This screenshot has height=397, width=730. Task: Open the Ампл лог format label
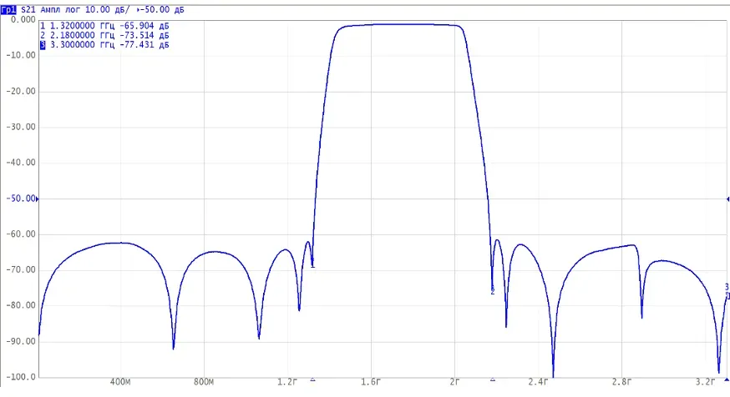60,10
